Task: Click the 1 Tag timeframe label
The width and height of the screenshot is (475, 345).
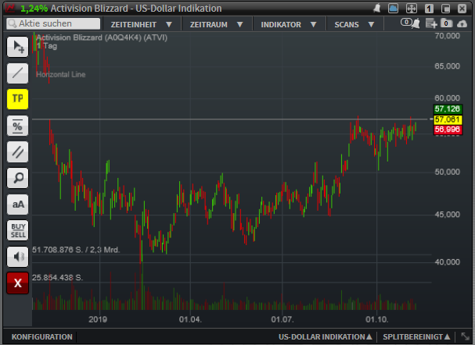Action: (x=47, y=46)
